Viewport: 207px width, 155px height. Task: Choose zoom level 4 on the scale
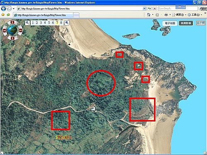pyautogui.click(x=45, y=23)
